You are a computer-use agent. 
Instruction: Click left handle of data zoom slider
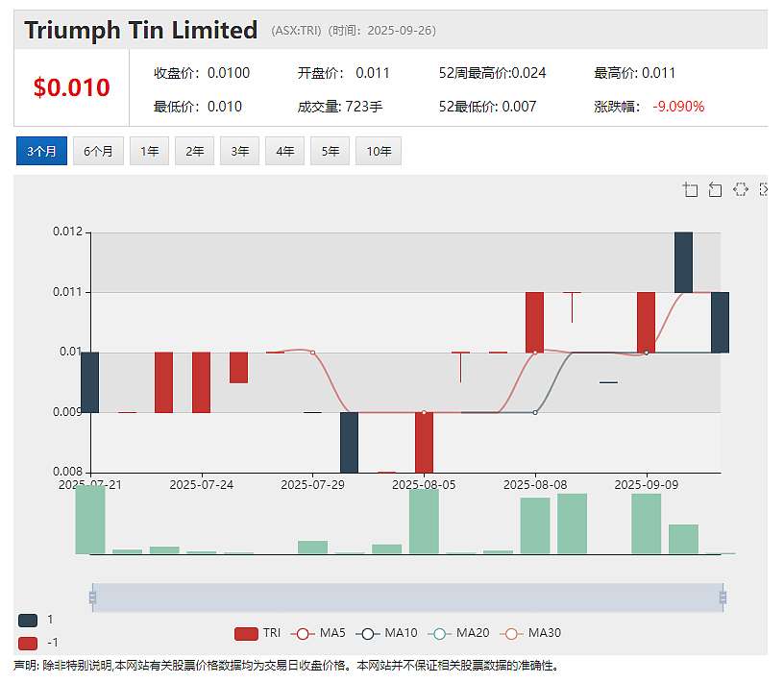(92, 598)
